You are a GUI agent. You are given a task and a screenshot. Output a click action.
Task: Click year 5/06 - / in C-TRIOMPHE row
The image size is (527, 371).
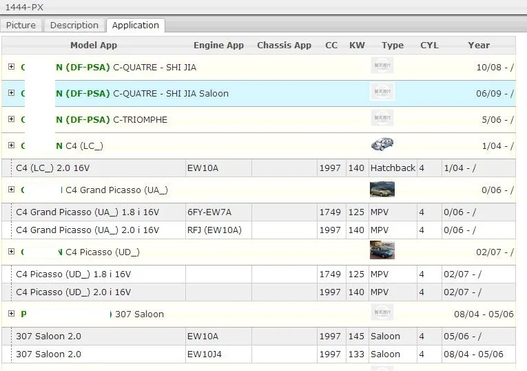[x=497, y=120]
